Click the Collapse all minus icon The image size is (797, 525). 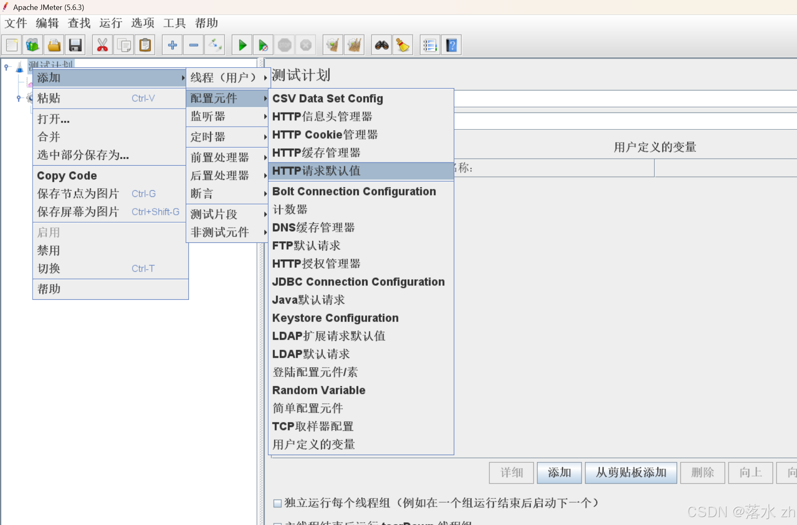coord(194,45)
